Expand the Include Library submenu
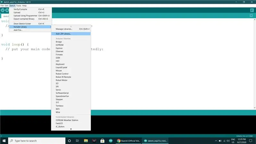This screenshot has width=256, height=144. (x=30, y=27)
